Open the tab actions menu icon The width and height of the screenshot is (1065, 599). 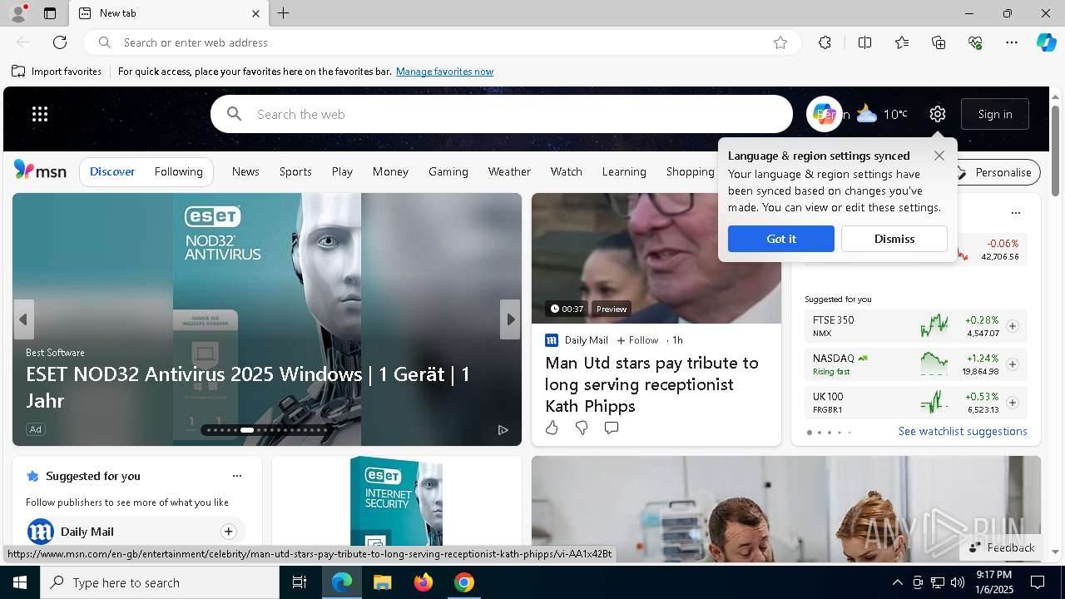coord(50,13)
